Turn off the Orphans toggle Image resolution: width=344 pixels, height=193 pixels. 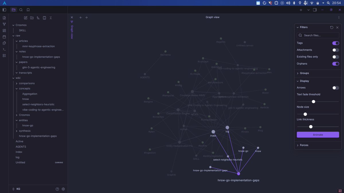pyautogui.click(x=336, y=64)
